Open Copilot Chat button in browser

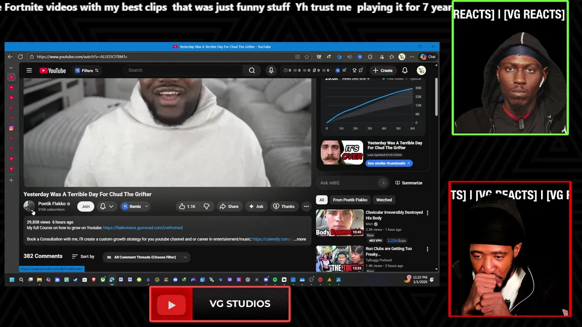(428, 57)
